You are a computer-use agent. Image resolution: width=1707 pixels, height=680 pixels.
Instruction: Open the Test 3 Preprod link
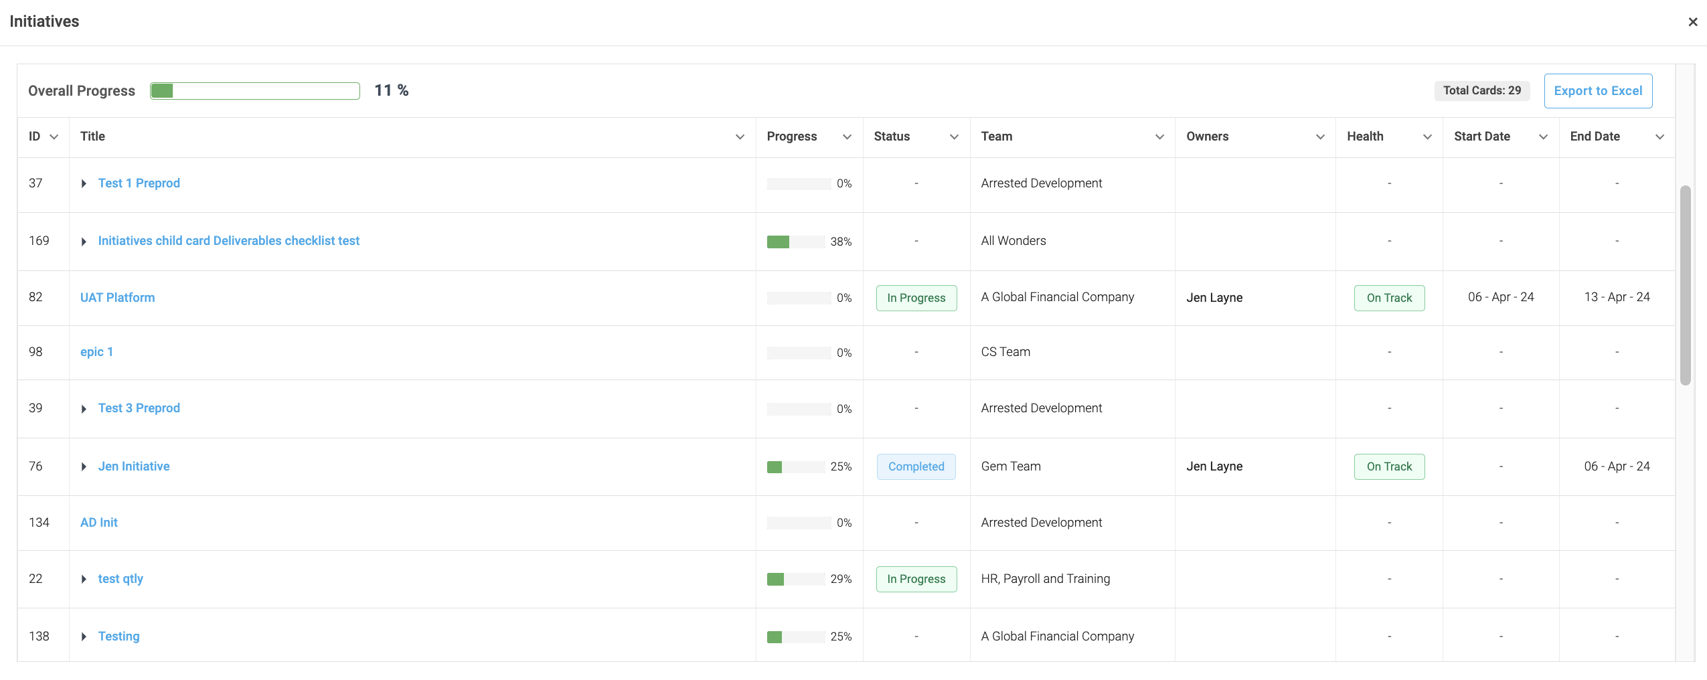(139, 408)
